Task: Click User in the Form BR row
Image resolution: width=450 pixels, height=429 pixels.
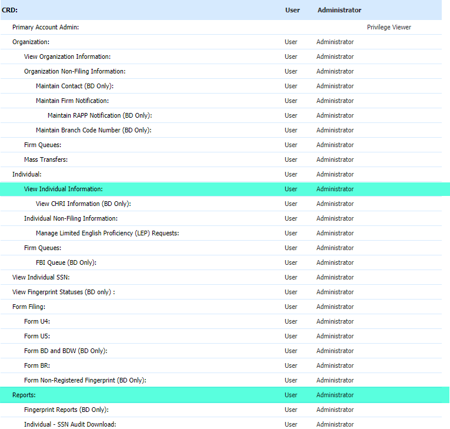Action: (291, 365)
